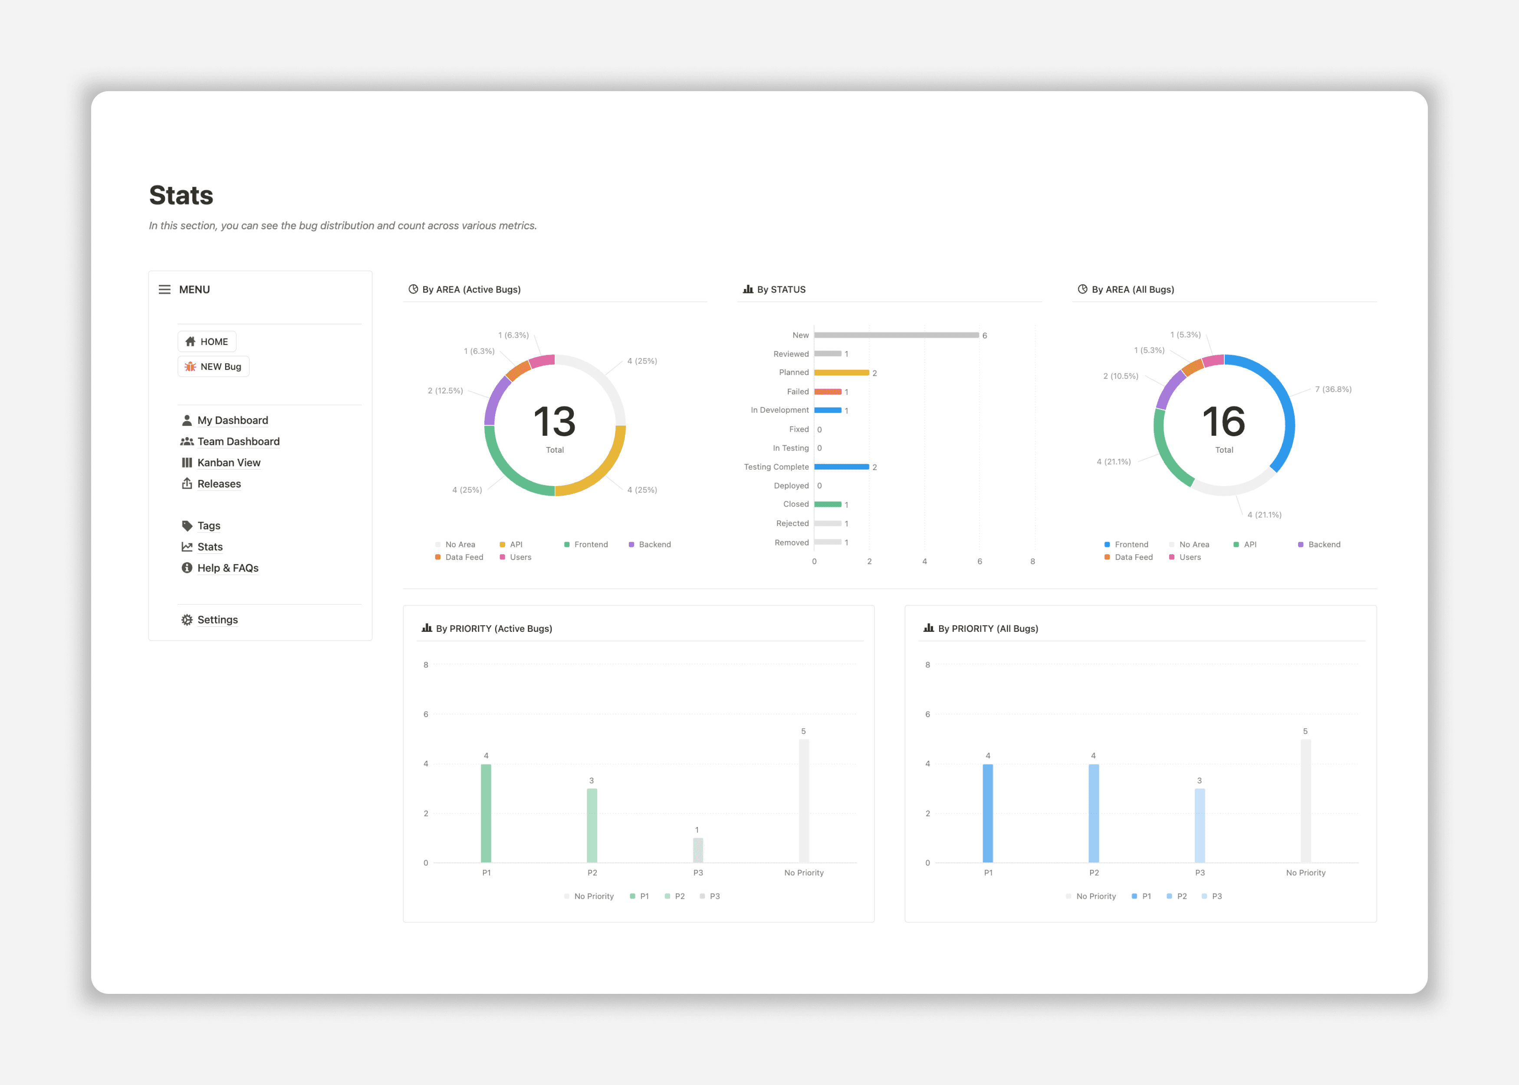Click the tag icon beside Tags
Viewport: 1519px width, 1085px height.
(187, 525)
